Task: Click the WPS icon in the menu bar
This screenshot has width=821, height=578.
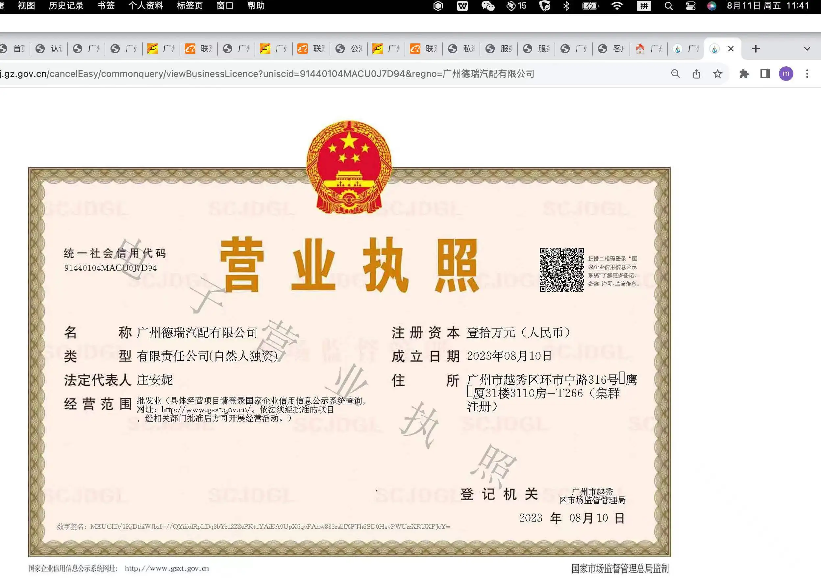Action: (x=462, y=6)
